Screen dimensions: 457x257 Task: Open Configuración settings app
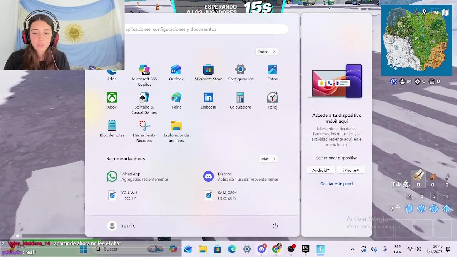240,73
